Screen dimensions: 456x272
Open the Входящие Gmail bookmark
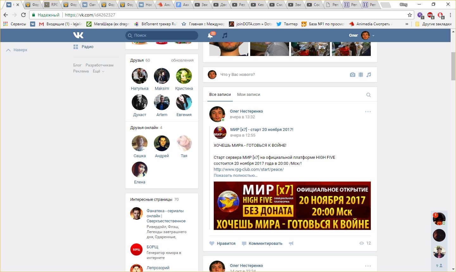click(x=60, y=24)
